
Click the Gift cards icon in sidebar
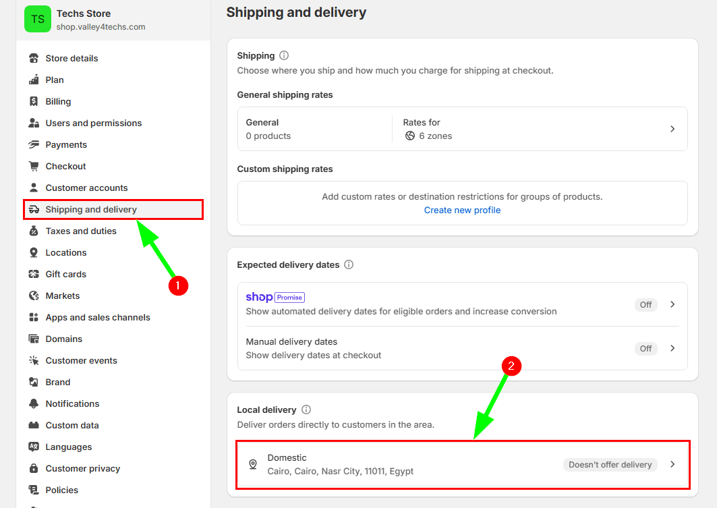point(34,275)
